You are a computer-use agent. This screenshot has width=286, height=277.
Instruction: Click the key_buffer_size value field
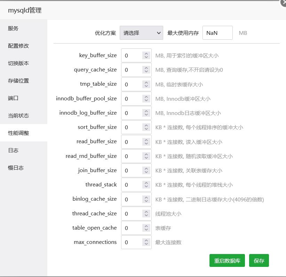coord(136,55)
